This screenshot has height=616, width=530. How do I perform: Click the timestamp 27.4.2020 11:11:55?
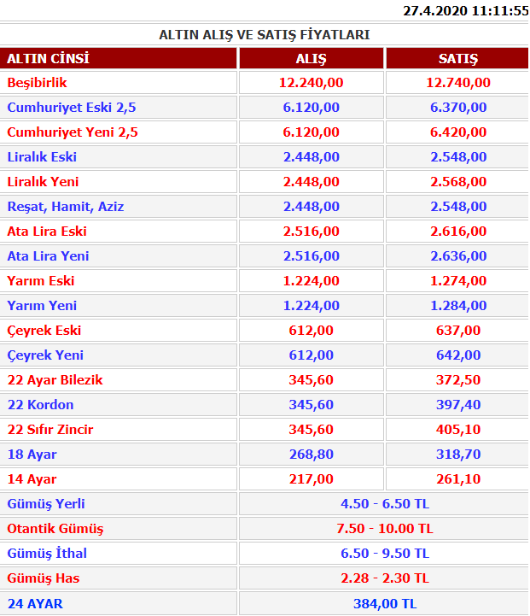[466, 10]
